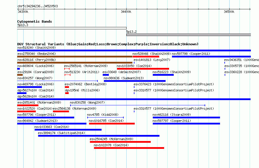Click the nsv519240 (Shaikh2009) variant label

37,48
